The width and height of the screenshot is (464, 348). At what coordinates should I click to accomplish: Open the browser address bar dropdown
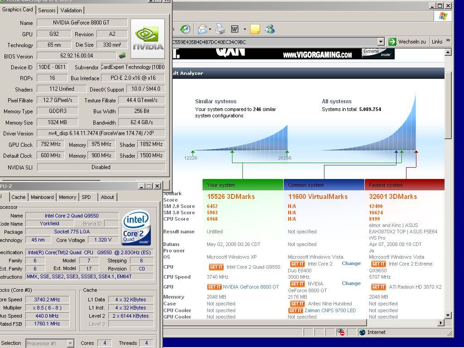coord(381,42)
